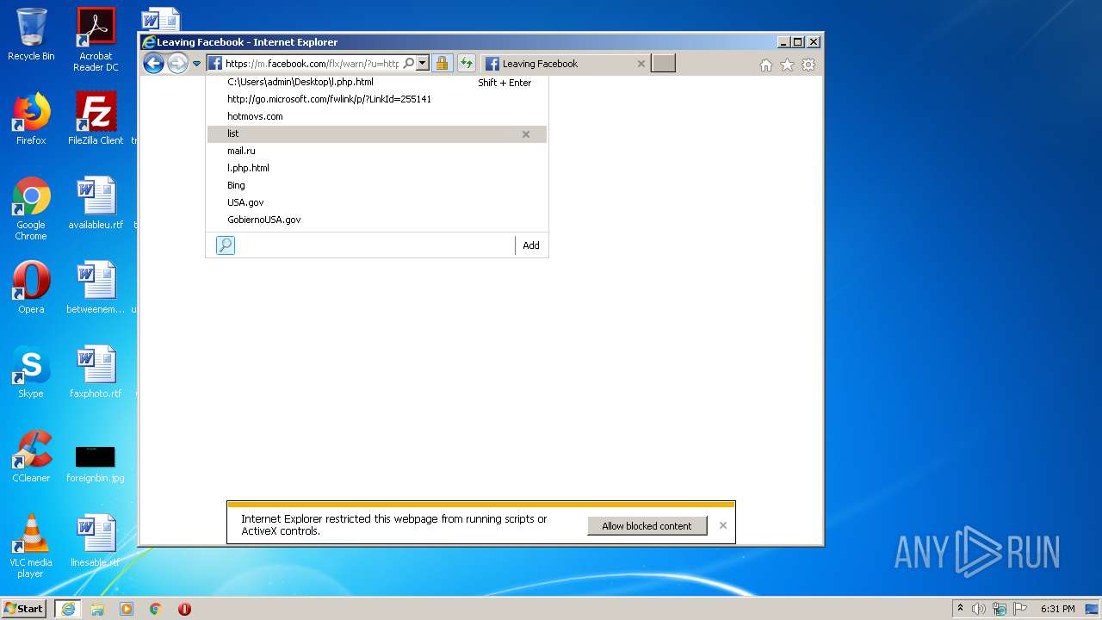Screen dimensions: 1102x620
Task: Click the Start button
Action: tap(24, 609)
